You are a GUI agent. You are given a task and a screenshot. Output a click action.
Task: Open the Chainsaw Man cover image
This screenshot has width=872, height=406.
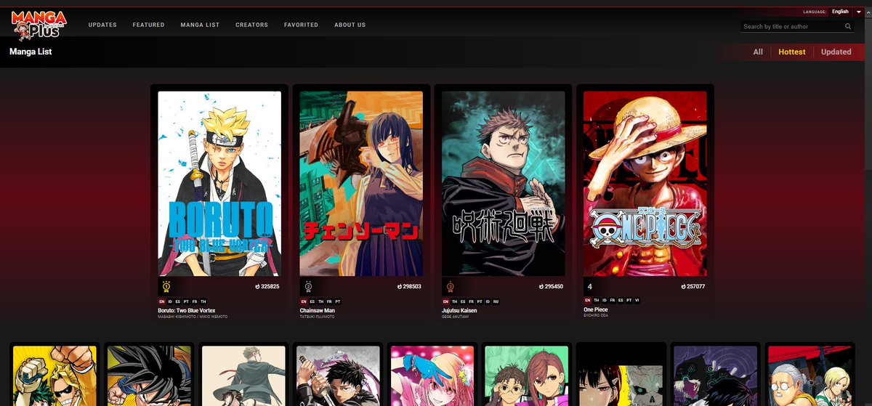click(x=361, y=183)
